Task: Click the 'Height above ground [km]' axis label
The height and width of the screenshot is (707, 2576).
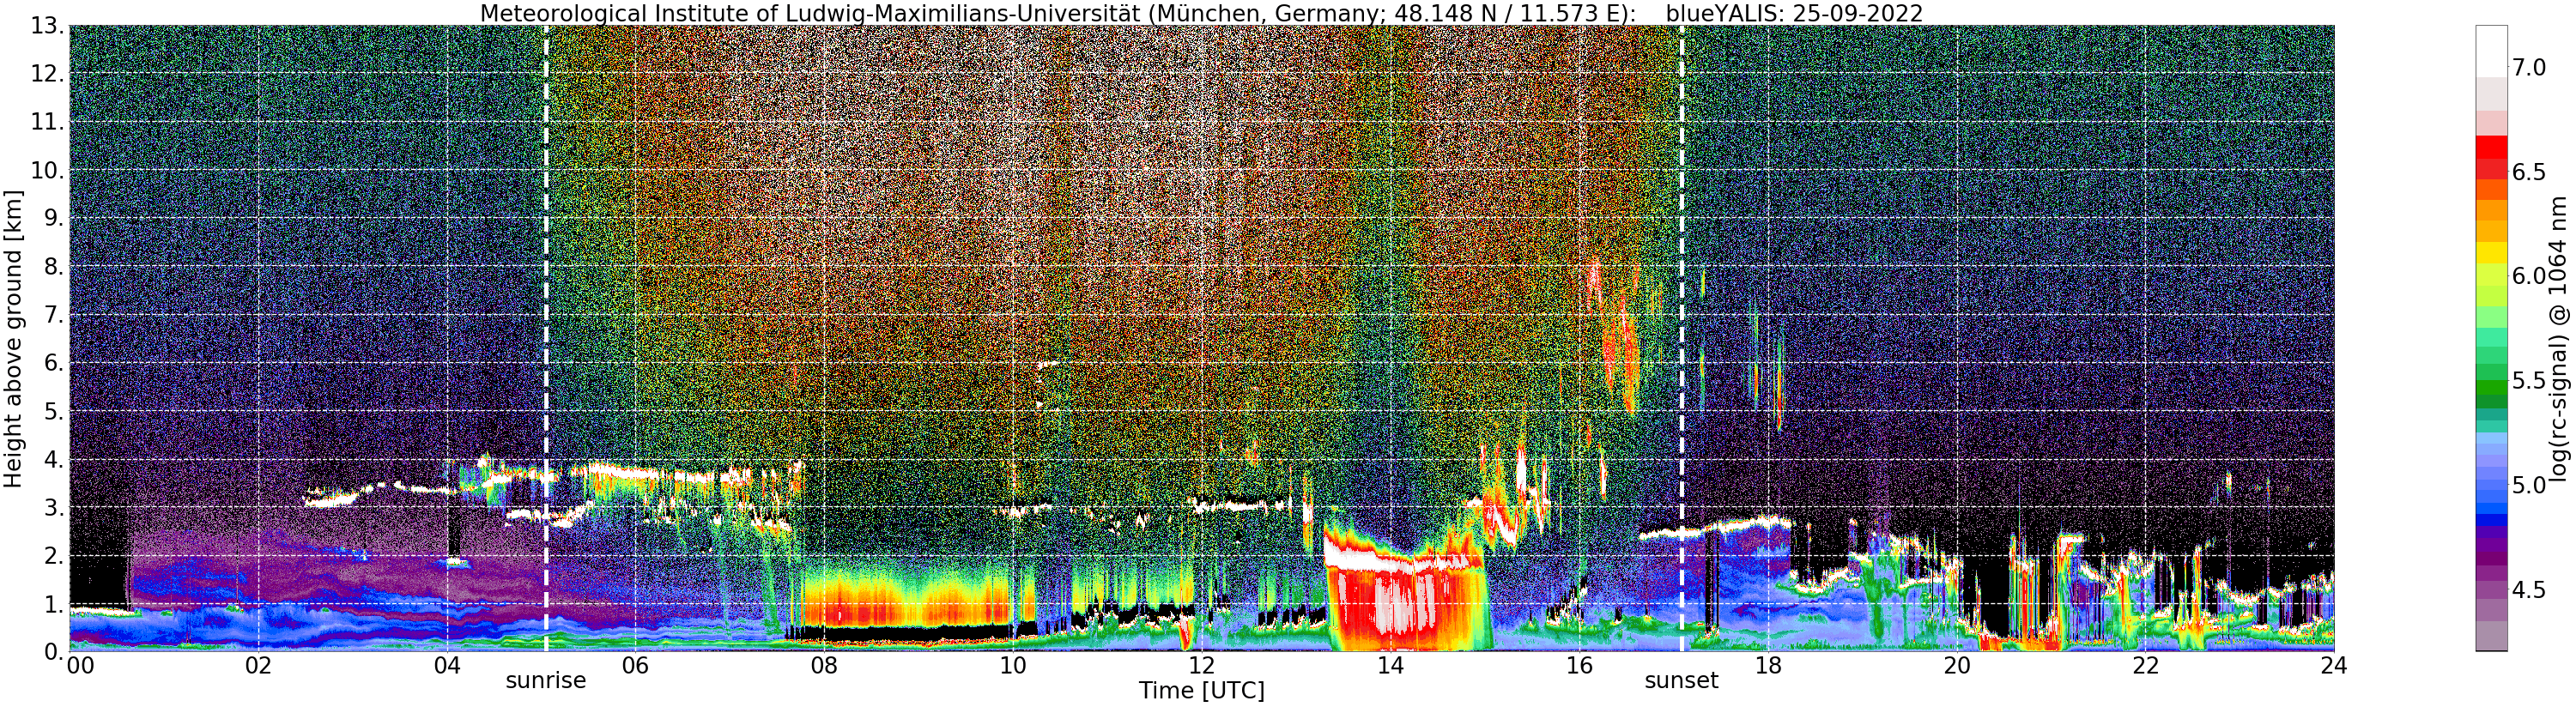Action: (13, 338)
